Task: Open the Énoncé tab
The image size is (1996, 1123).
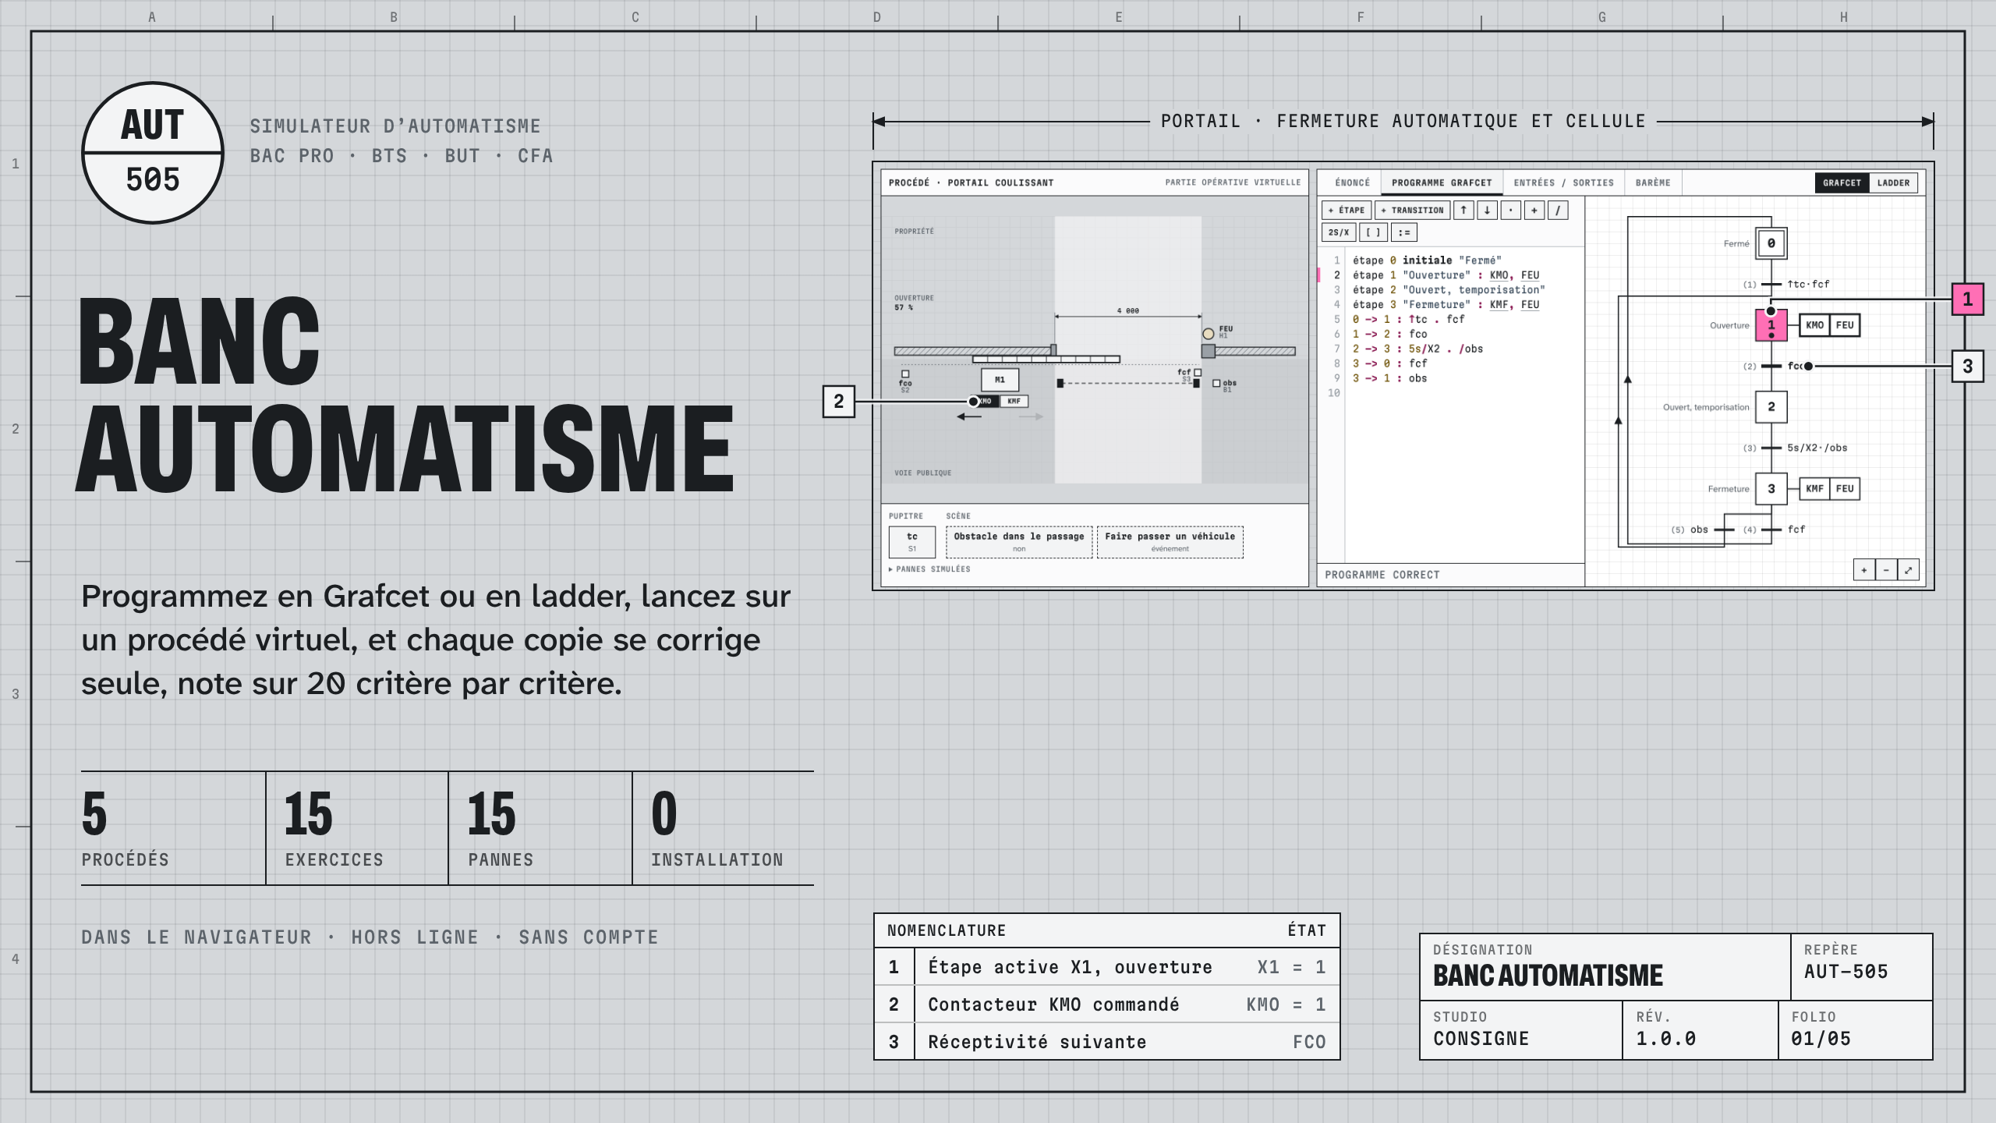Action: point(1352,182)
